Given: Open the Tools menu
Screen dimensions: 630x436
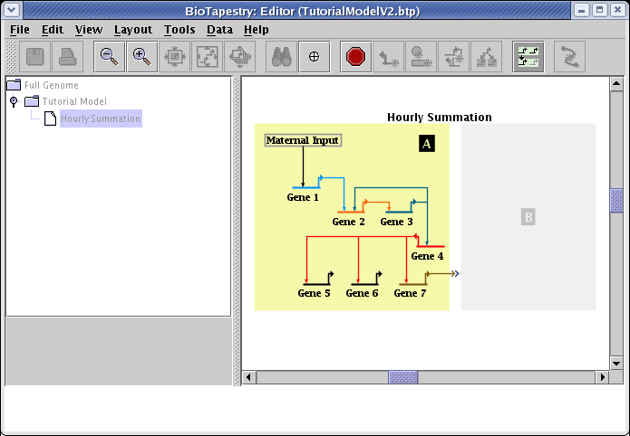Looking at the screenshot, I should coord(179,29).
